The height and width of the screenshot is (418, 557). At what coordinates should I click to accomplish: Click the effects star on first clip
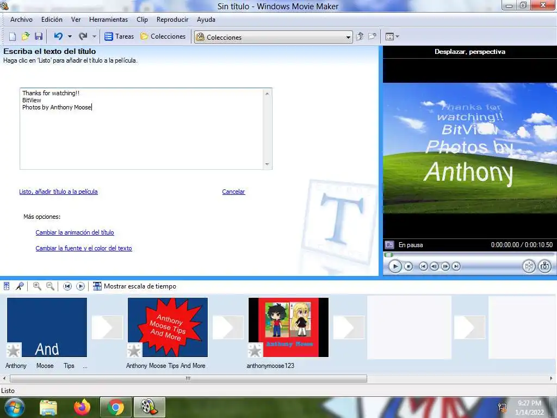coord(14,350)
